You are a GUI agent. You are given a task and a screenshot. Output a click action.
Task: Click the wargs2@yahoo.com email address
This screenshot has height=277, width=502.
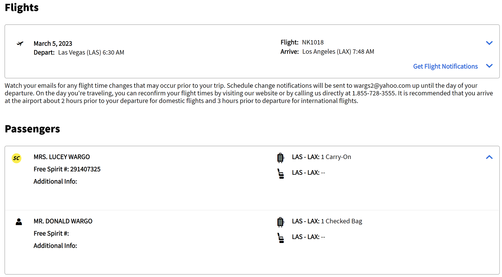[x=382, y=86]
